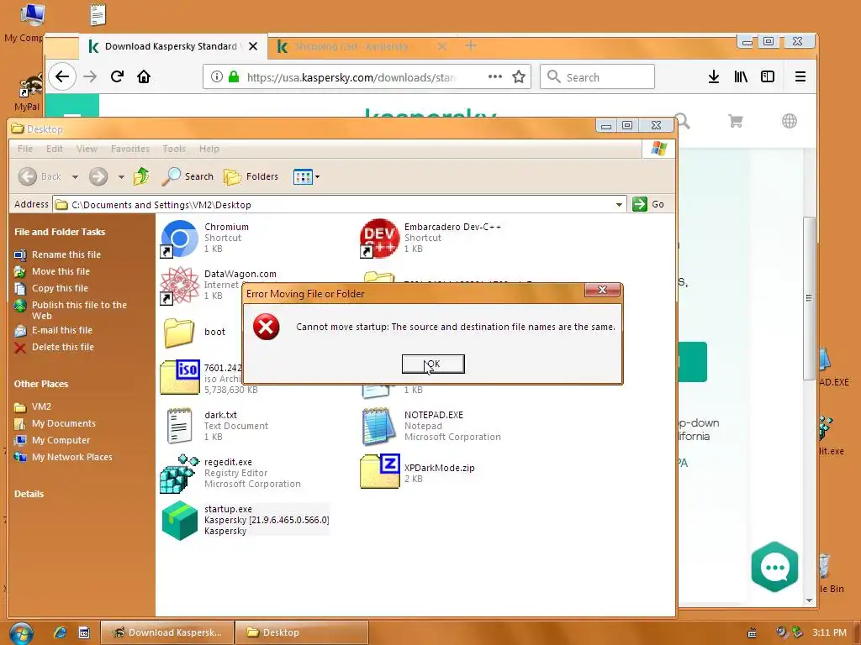Screen dimensions: 861x645
Task: Open page actions three-dots menu
Action: pos(494,76)
